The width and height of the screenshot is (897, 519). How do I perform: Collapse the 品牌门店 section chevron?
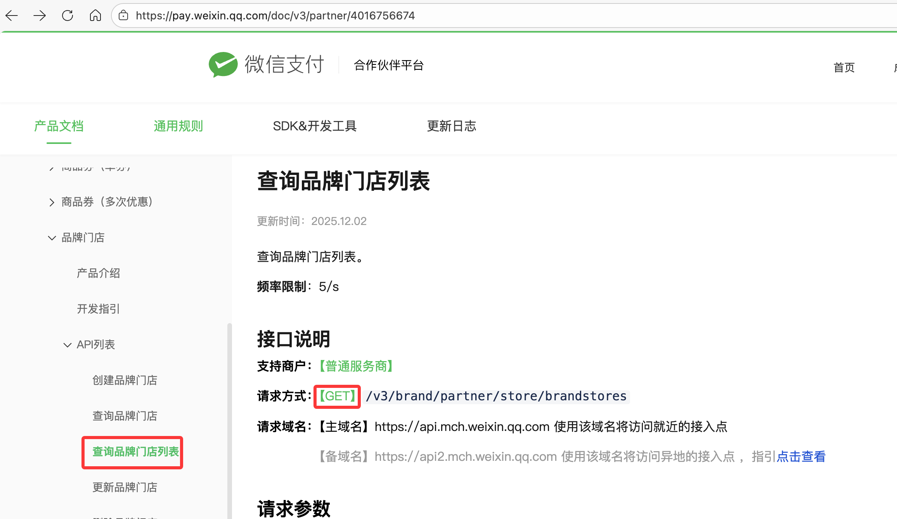click(x=52, y=238)
